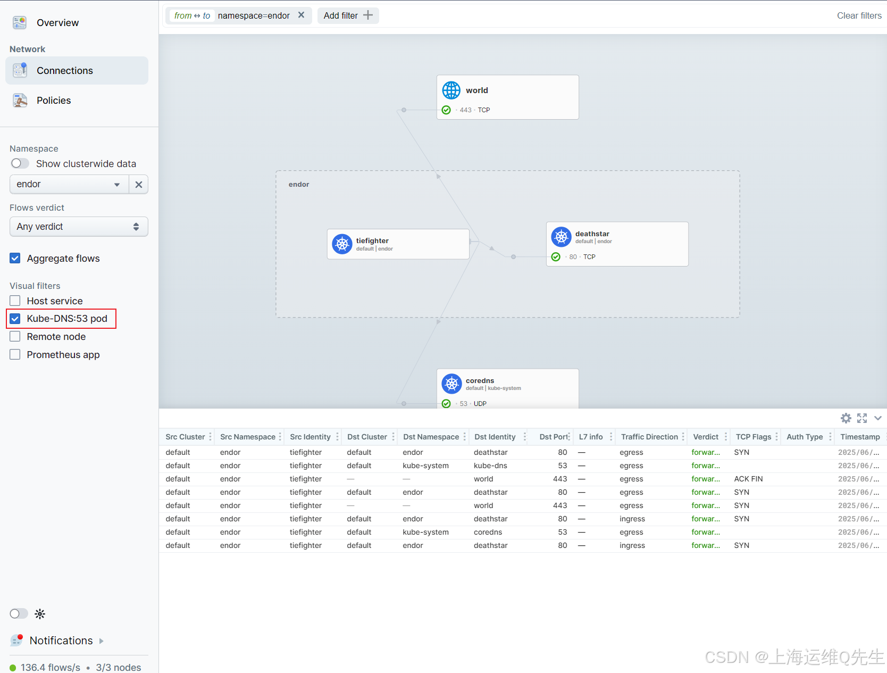The image size is (887, 673).
Task: Expand the Notifications arrow
Action: coord(101,641)
